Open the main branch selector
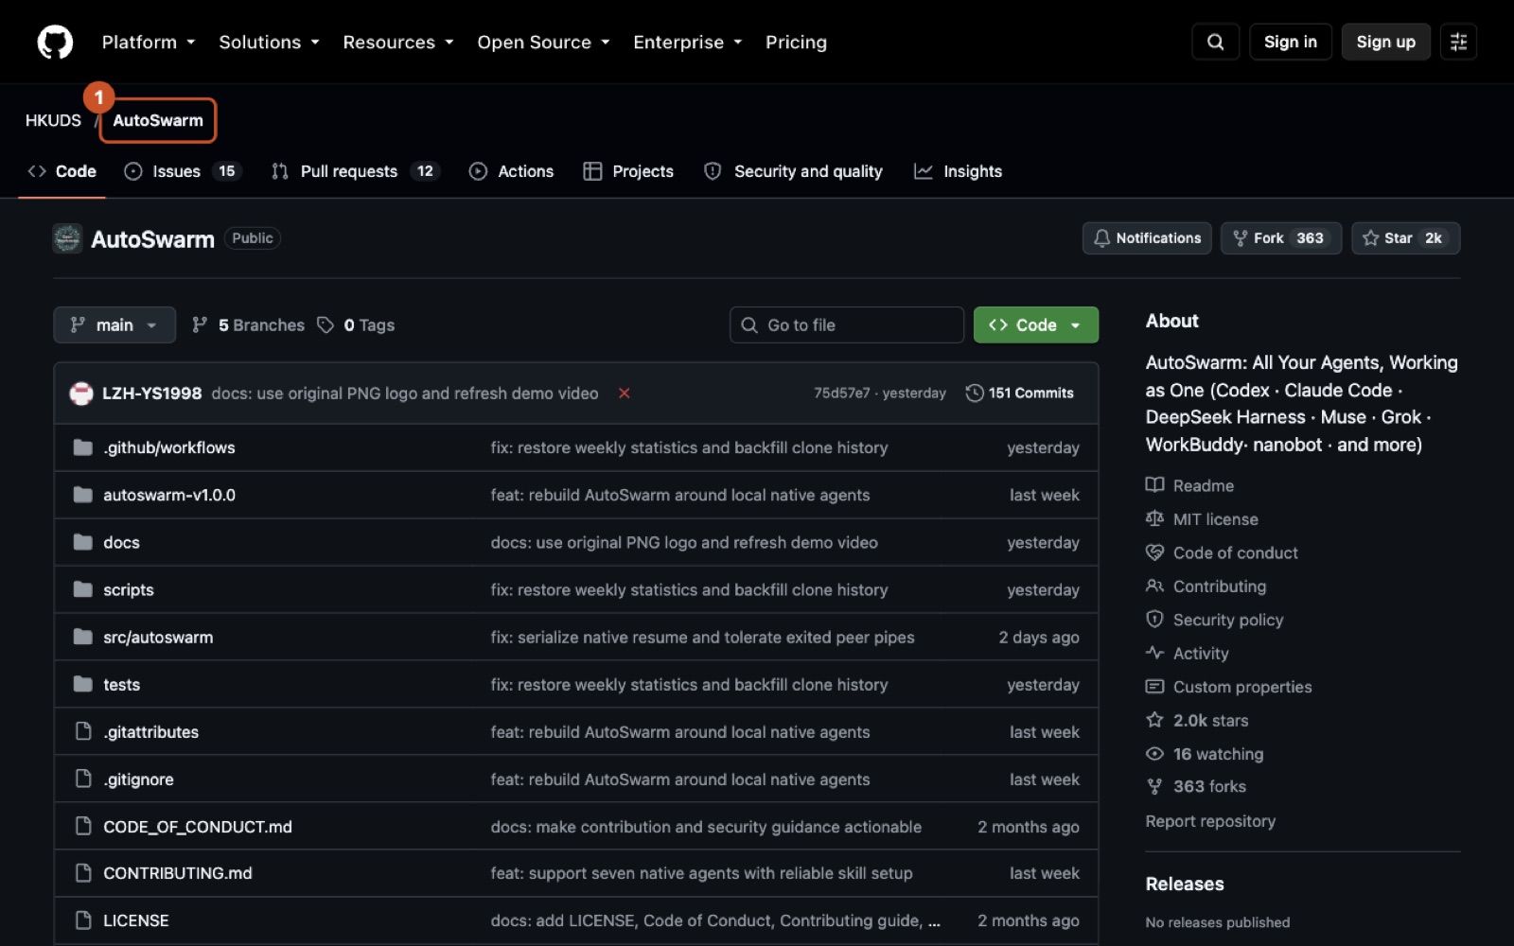 (114, 324)
